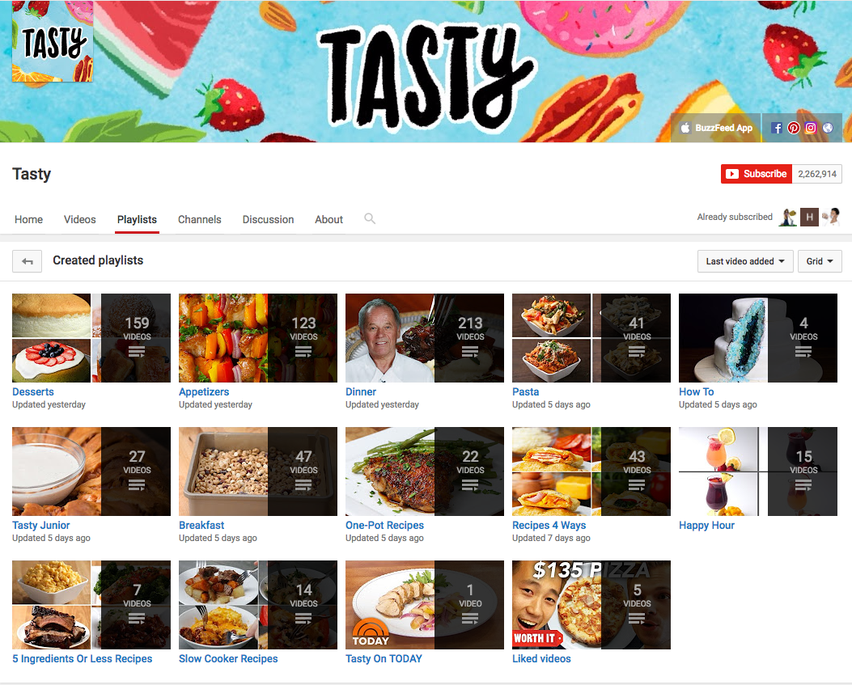Click the Apple icon on the BuzzFeed App button

click(x=685, y=127)
